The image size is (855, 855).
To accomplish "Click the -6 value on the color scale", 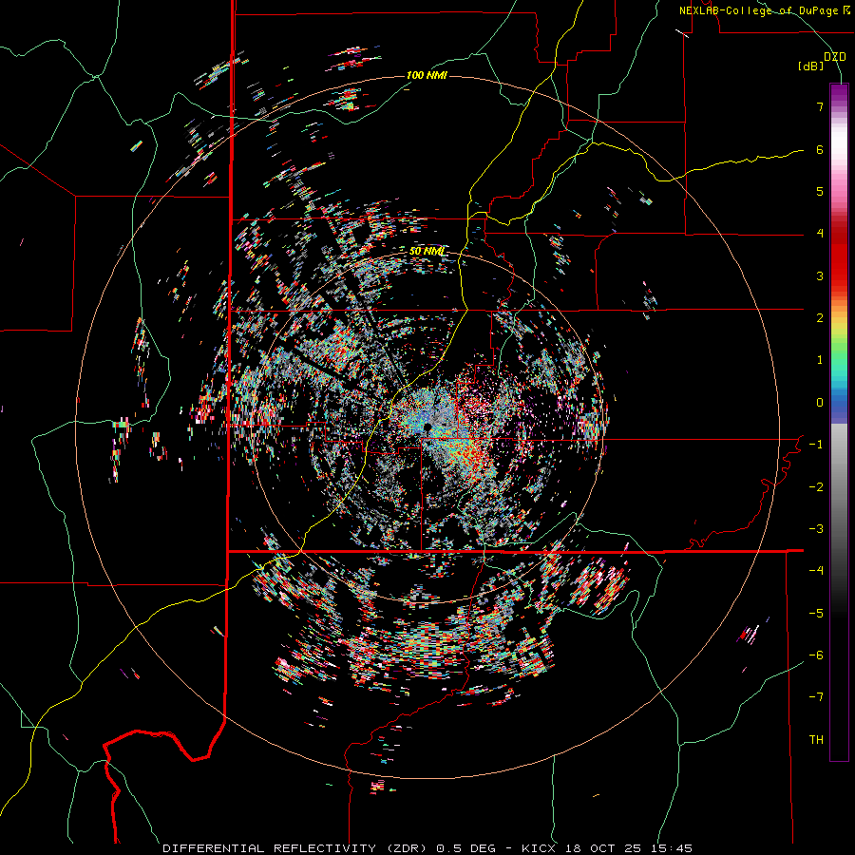I will point(816,655).
